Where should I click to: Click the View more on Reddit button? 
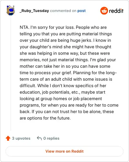click(64, 151)
